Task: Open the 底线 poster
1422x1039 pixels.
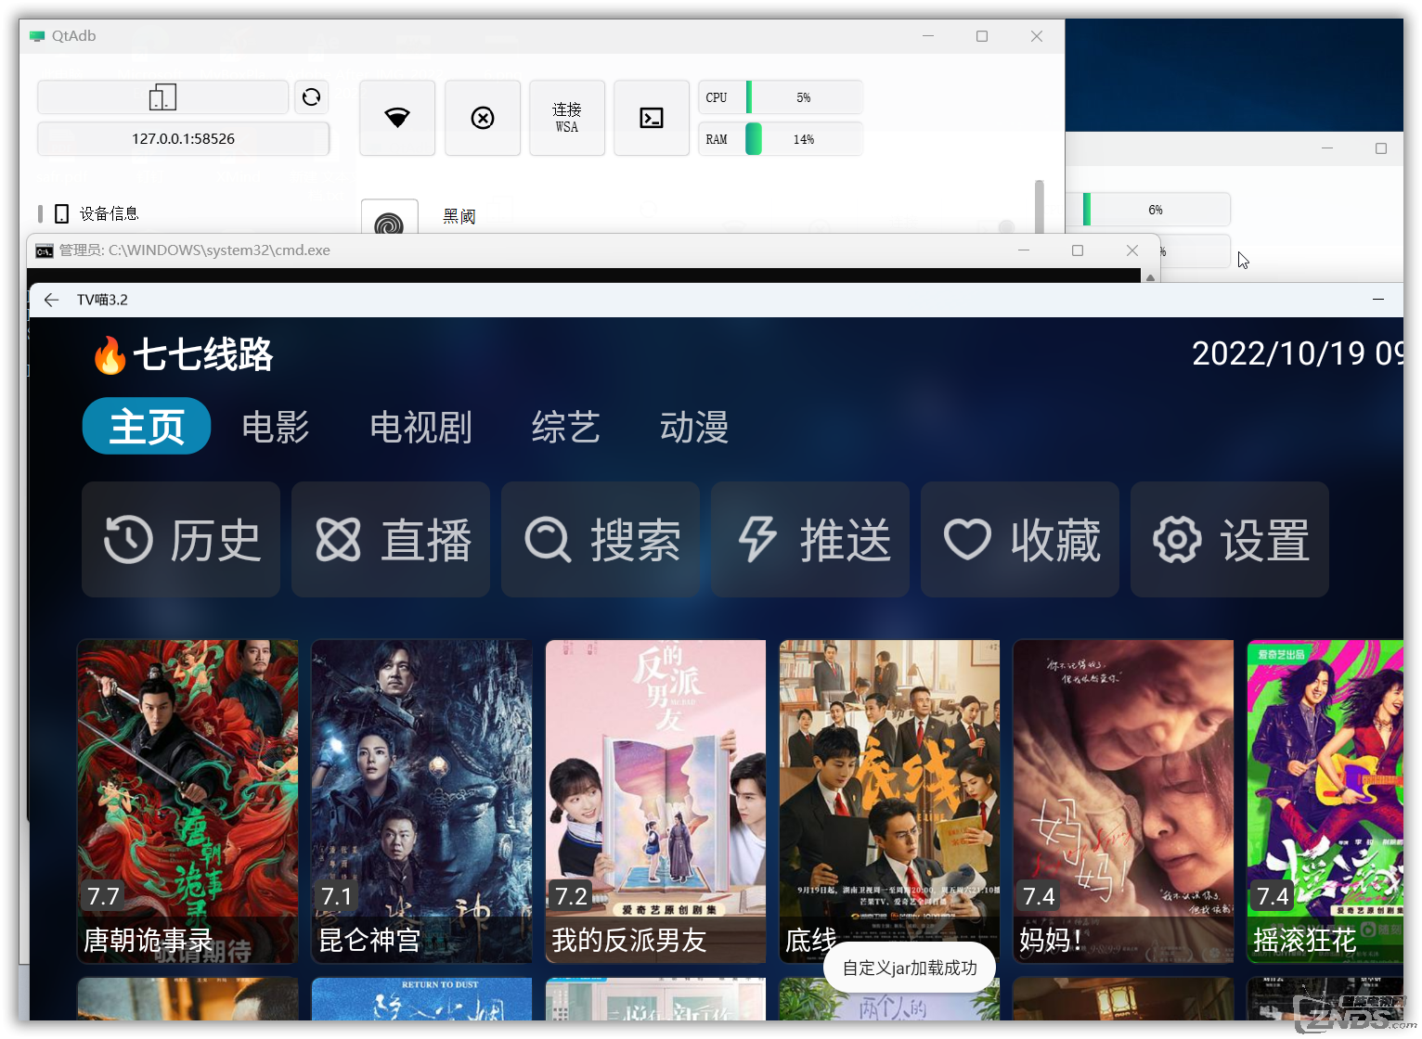Action: pos(890,801)
